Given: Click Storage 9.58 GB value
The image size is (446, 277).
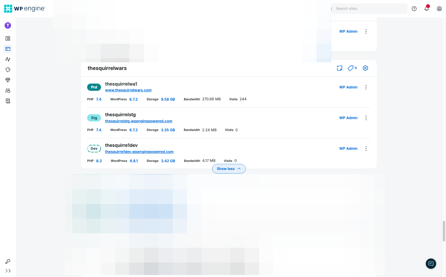Looking at the screenshot, I should click(168, 99).
